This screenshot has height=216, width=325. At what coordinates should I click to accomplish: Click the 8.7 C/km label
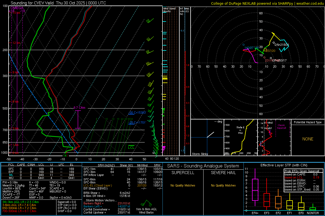click(x=79, y=108)
